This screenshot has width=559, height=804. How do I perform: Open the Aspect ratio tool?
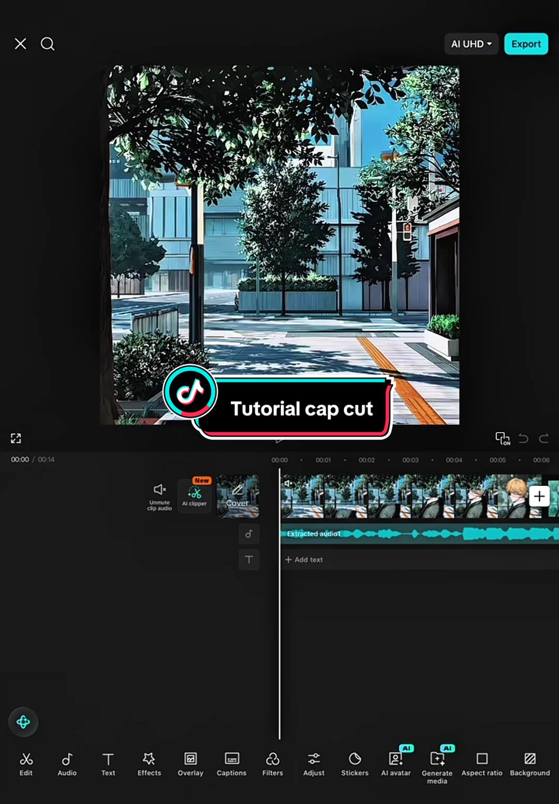[x=482, y=764]
